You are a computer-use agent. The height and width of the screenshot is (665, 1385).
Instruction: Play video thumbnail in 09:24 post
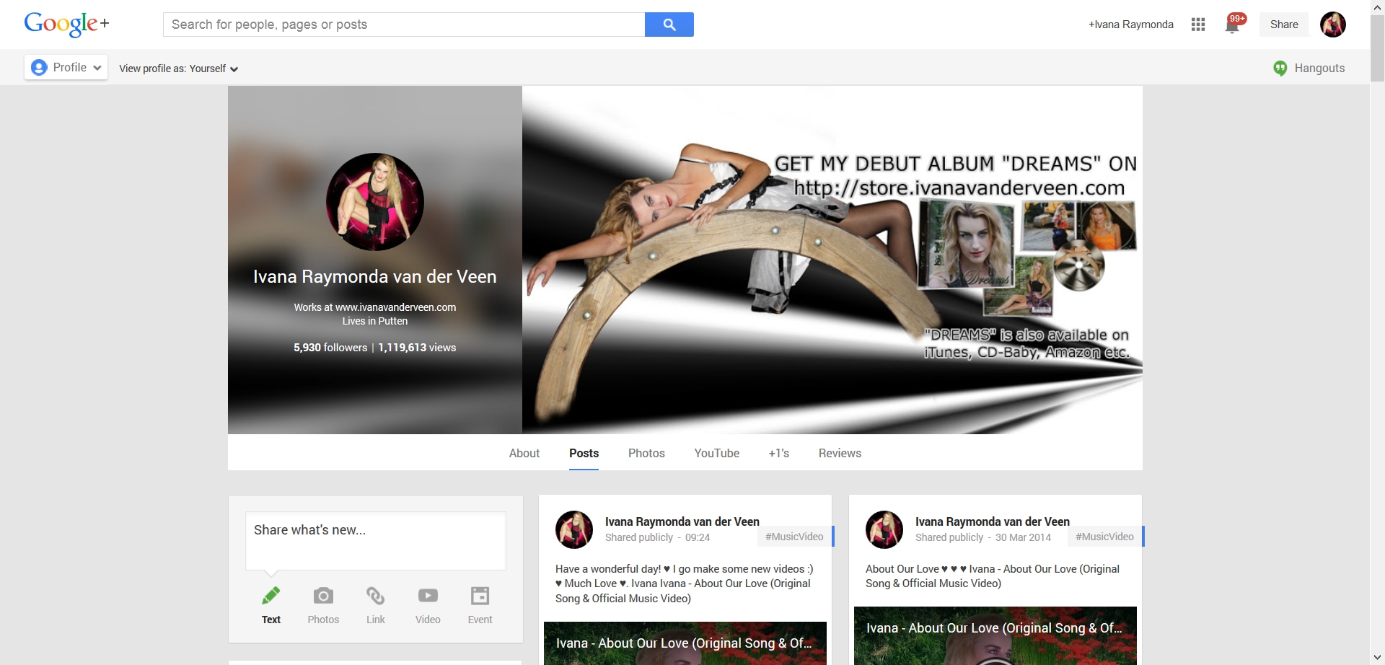[685, 643]
